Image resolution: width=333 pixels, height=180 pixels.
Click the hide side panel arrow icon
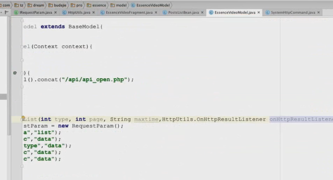click(x=7, y=12)
